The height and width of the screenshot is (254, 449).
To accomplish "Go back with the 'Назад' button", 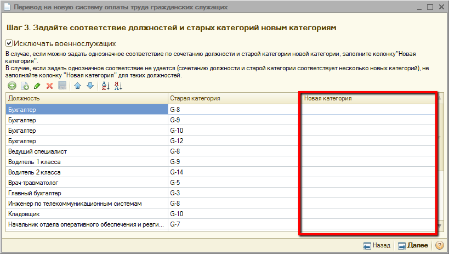I will click(377, 245).
